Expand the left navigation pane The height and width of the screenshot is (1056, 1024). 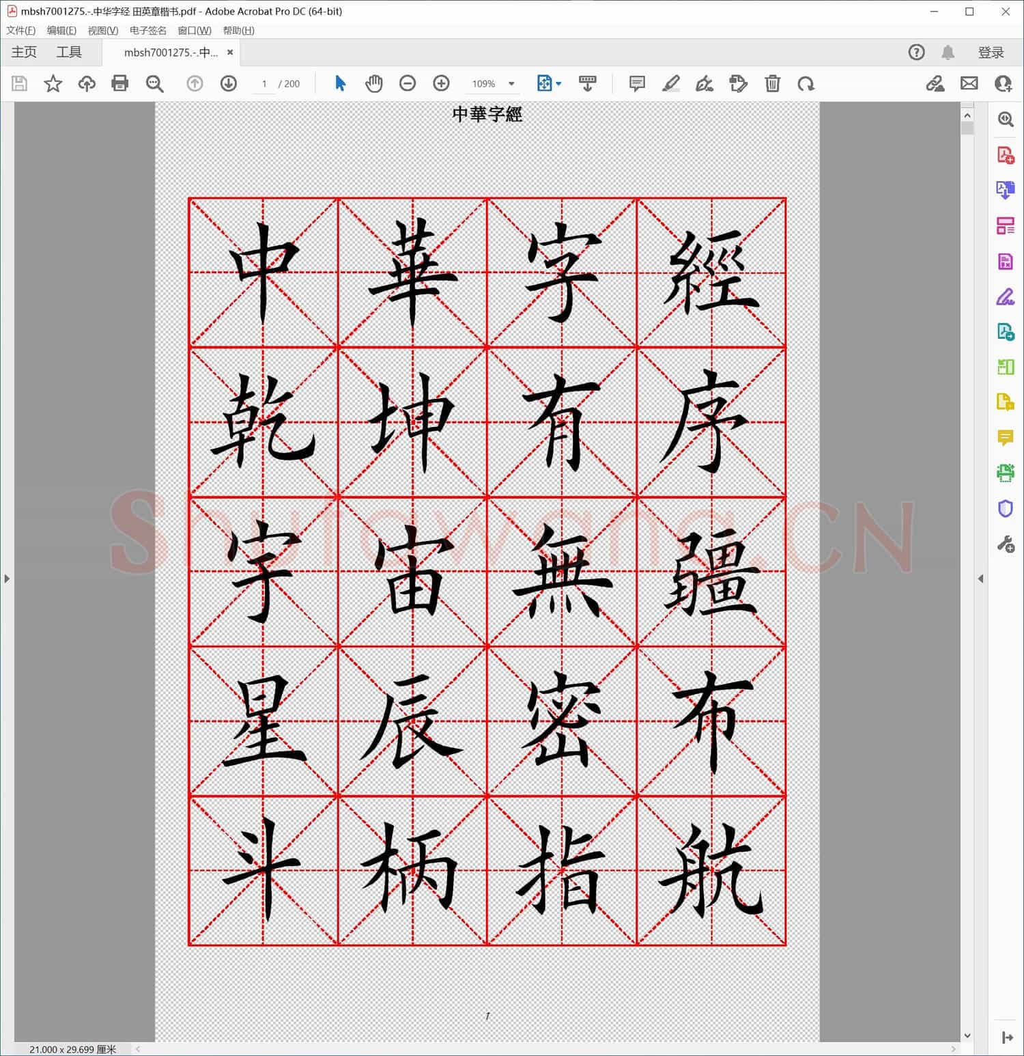click(x=7, y=578)
